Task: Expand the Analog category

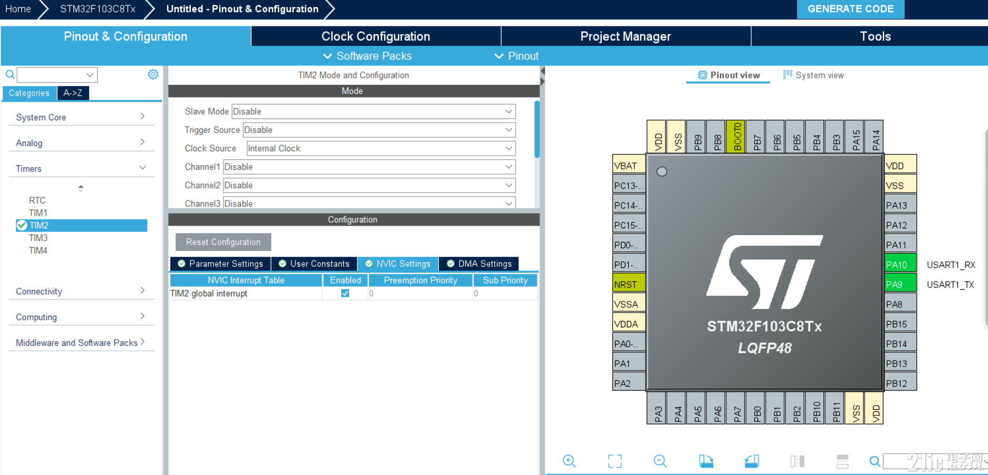Action: click(81, 143)
